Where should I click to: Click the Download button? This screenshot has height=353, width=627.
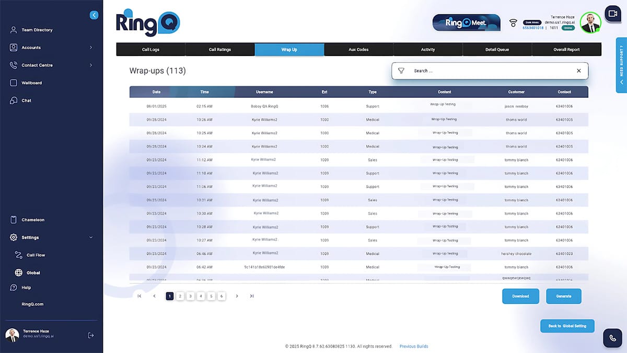click(x=520, y=296)
